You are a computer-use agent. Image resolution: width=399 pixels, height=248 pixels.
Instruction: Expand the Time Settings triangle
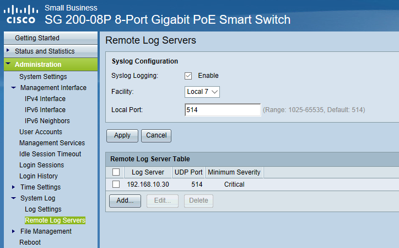click(13, 187)
